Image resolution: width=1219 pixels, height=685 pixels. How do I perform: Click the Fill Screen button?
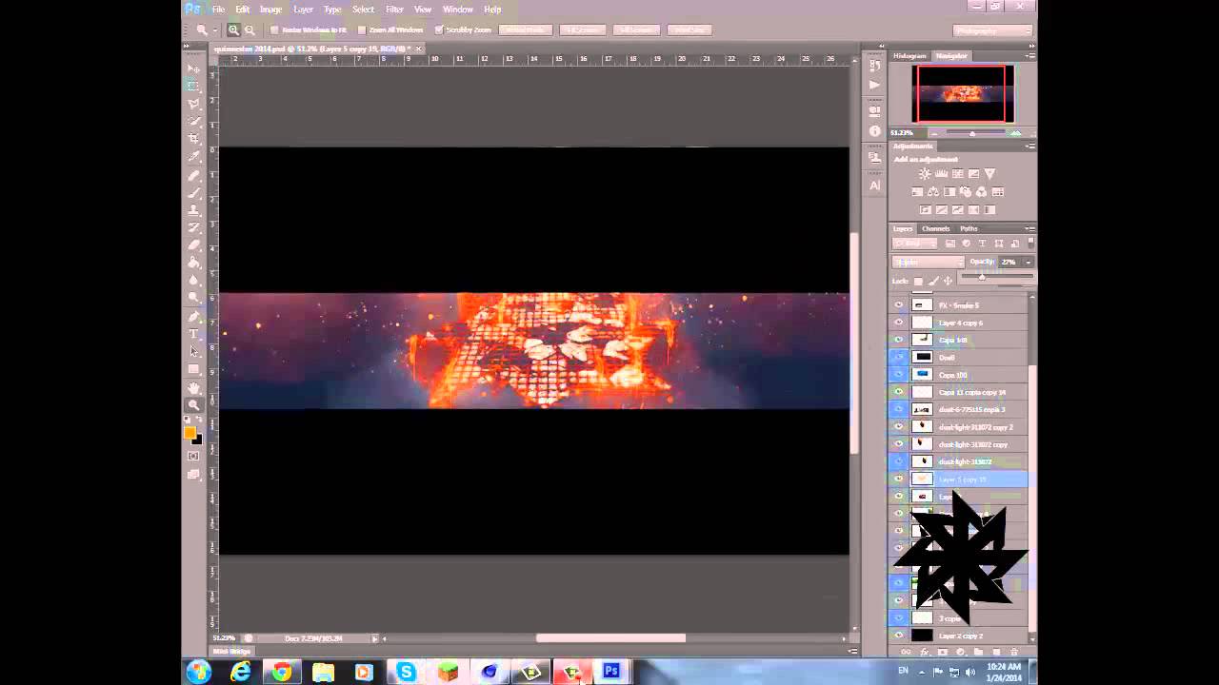(x=636, y=30)
